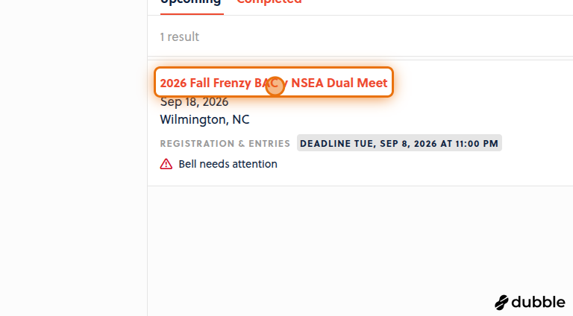Switch to the Upcoming tab
The width and height of the screenshot is (573, 316).
[190, 3]
